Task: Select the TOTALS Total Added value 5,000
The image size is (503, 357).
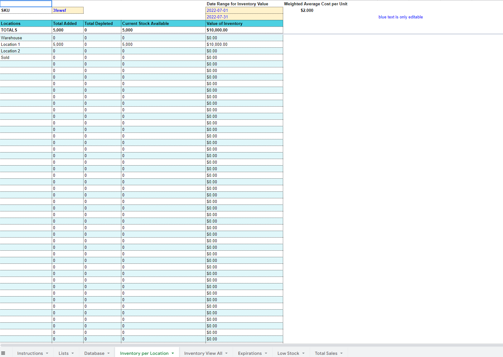Action: pos(68,30)
